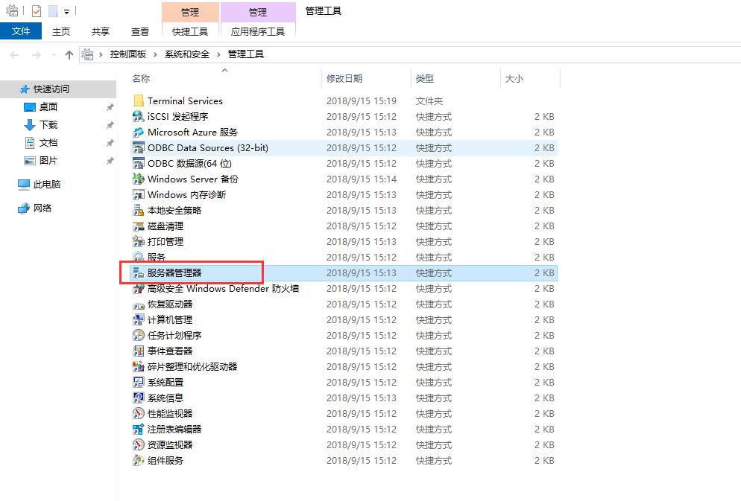Select the 系统配置 icon
Viewport: 741px width, 501px height.
pyautogui.click(x=139, y=382)
